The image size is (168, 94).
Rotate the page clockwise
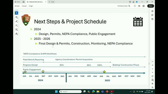point(153,76)
